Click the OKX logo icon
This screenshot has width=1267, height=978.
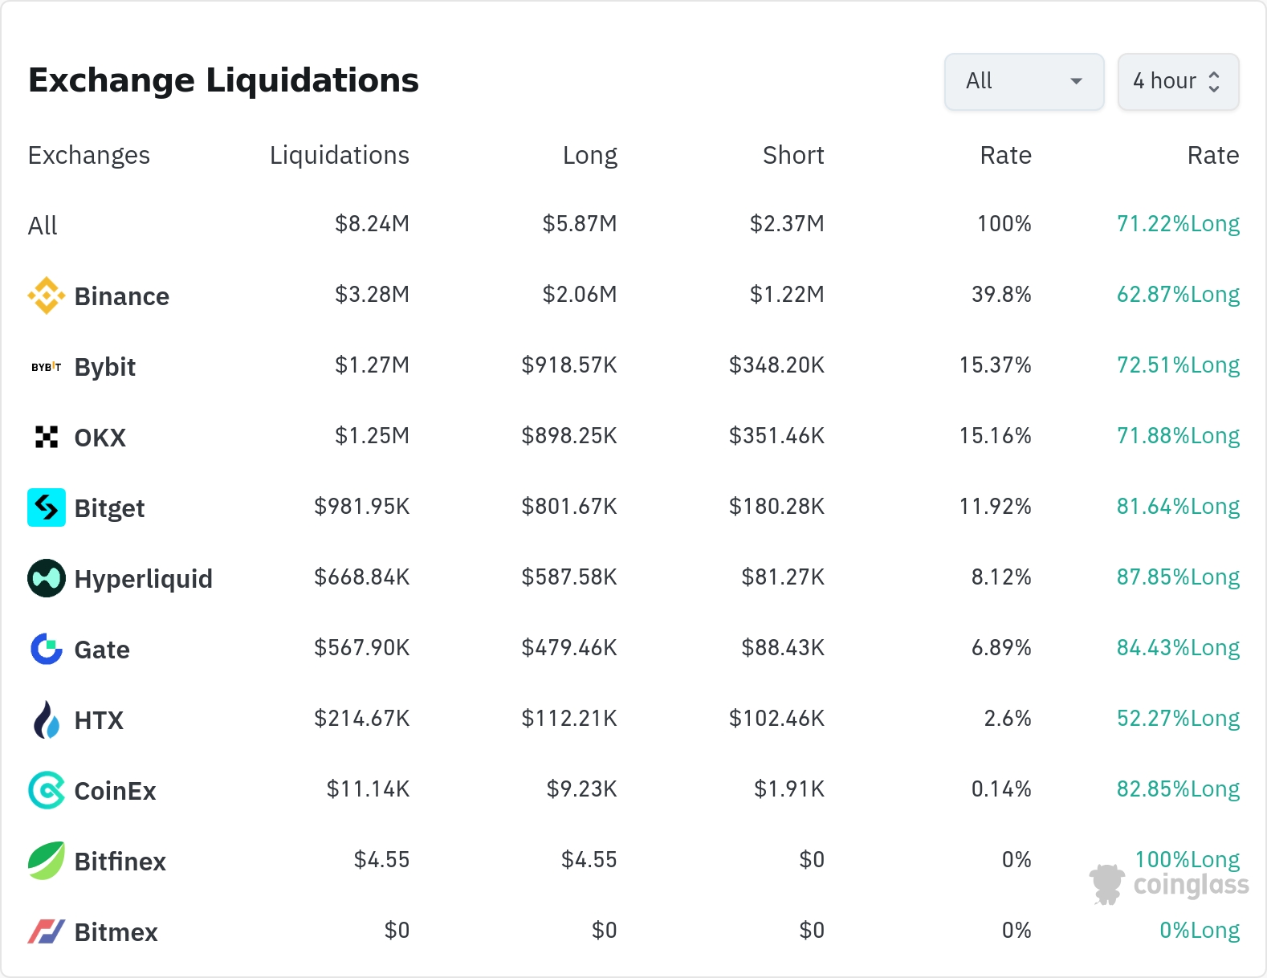[47, 437]
